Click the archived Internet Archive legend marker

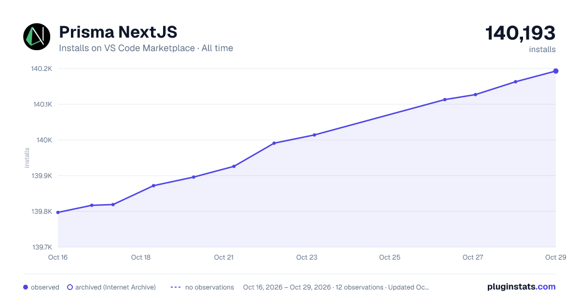69,287
